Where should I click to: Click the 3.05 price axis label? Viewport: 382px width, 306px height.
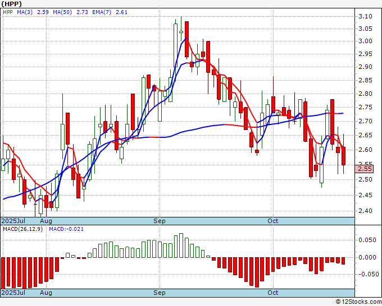click(366, 29)
